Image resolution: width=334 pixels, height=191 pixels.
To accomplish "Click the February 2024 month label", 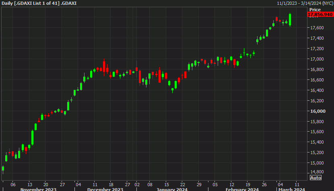I will [242, 189].
